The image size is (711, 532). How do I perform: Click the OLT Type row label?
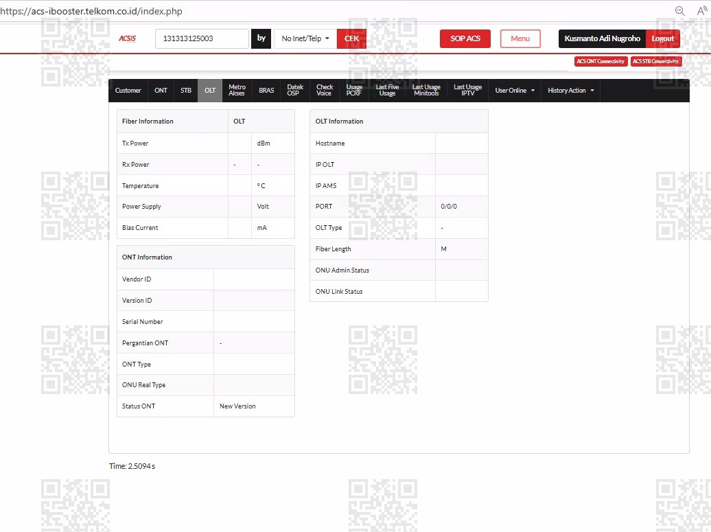329,228
